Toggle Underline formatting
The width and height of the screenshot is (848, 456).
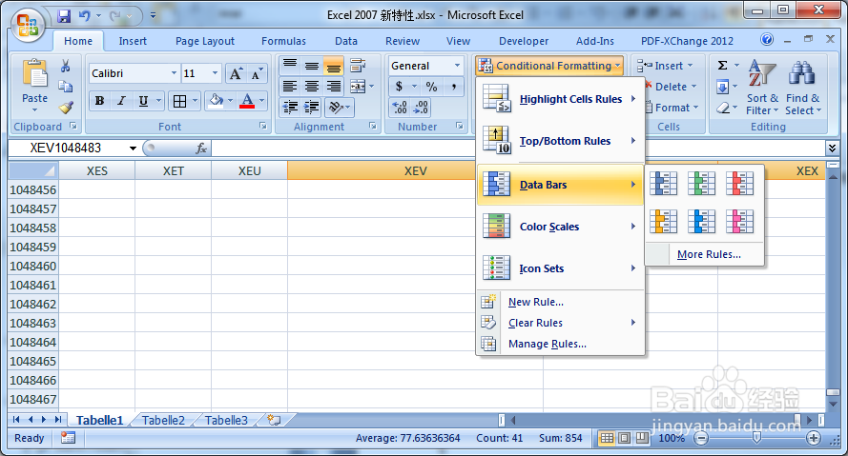[143, 101]
